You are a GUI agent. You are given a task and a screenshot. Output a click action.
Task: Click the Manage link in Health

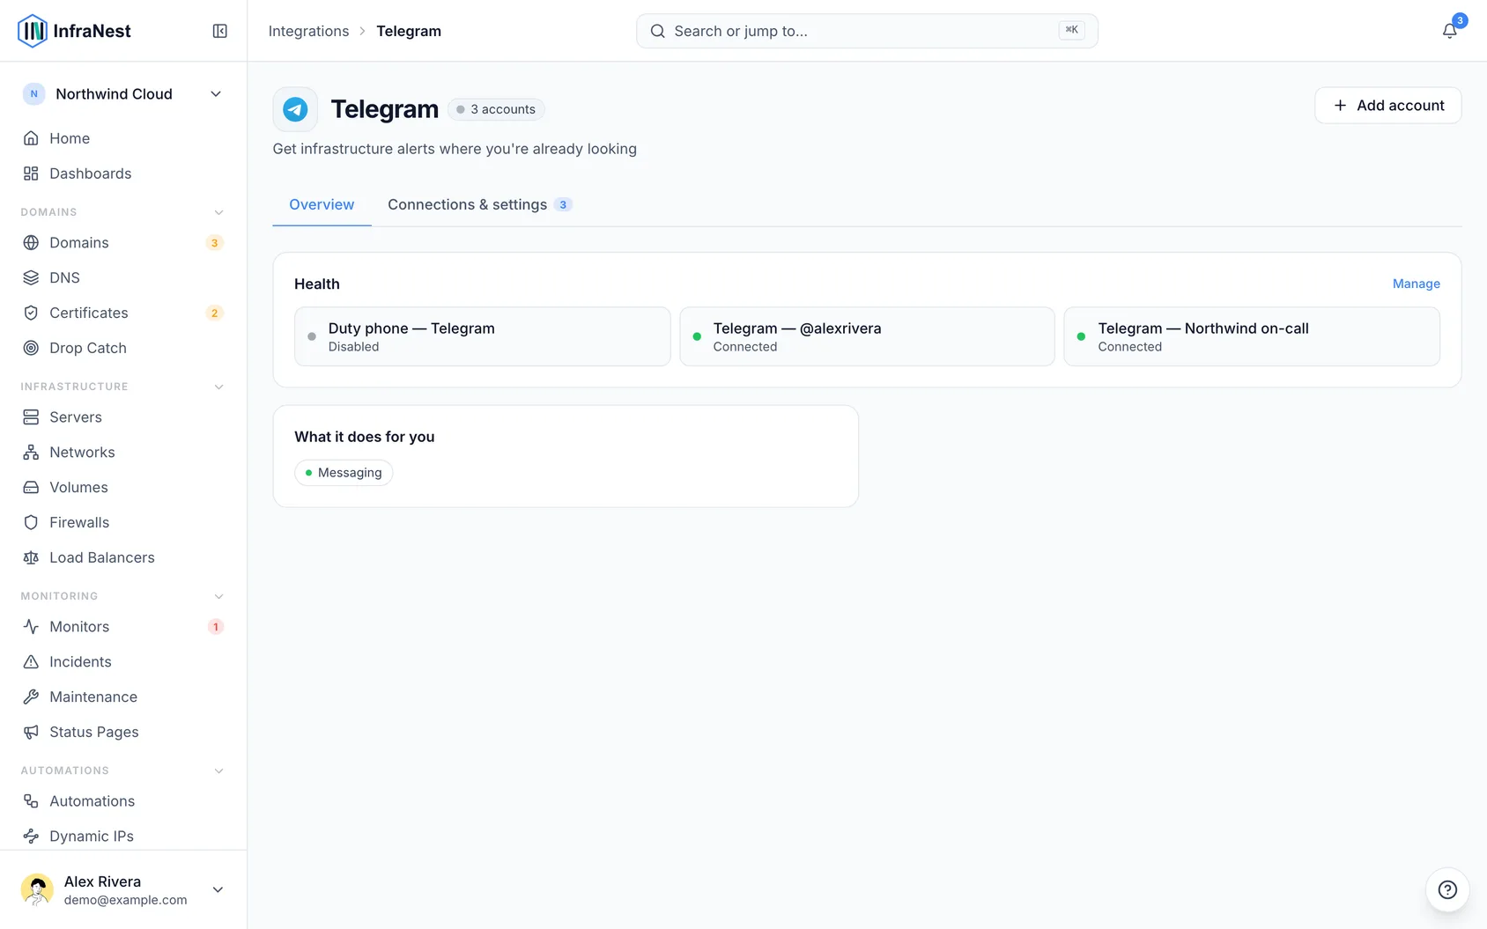click(1416, 284)
